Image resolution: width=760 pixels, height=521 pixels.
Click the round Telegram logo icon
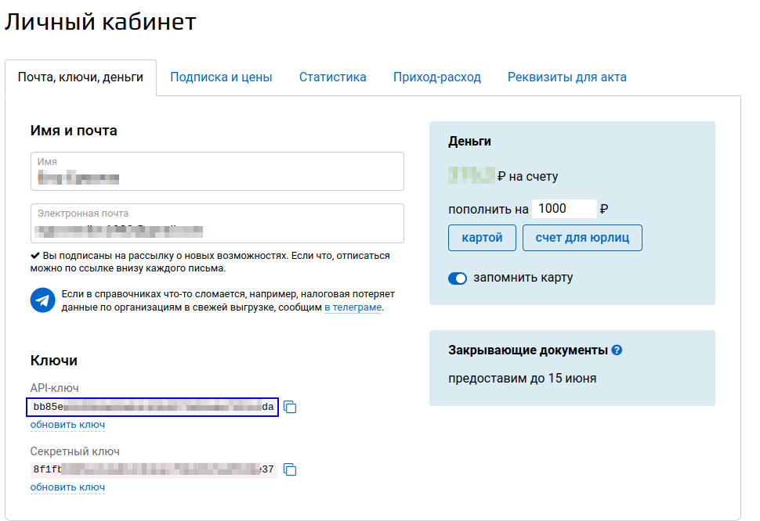coord(42,300)
